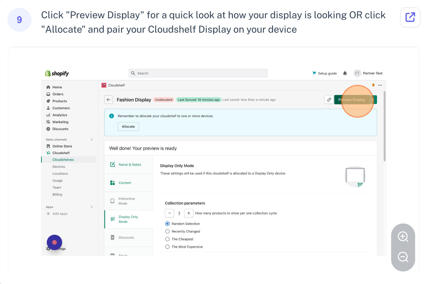Click the products per cycle value field

179,213
